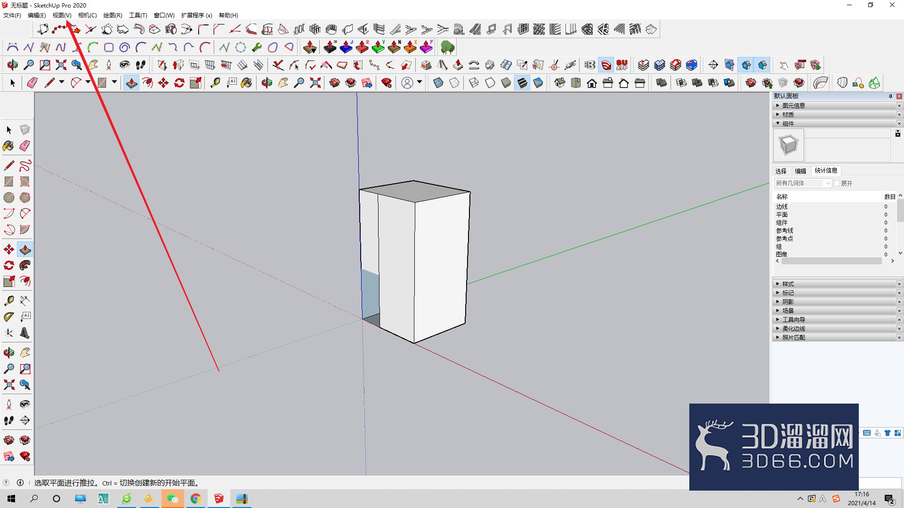
Task: Click the Tape Measure tool in top toolbar
Action: pos(215,83)
